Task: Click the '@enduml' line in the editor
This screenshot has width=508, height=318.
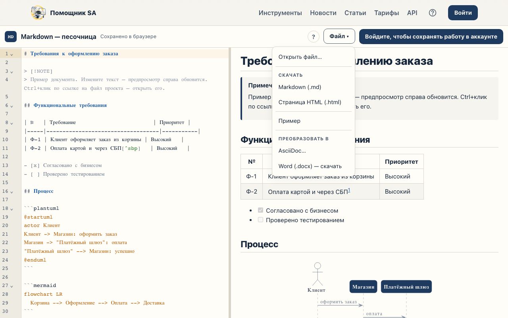Action: point(125,260)
